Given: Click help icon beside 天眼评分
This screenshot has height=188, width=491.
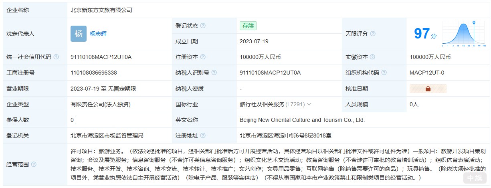Looking at the screenshot, I should point(373,34).
